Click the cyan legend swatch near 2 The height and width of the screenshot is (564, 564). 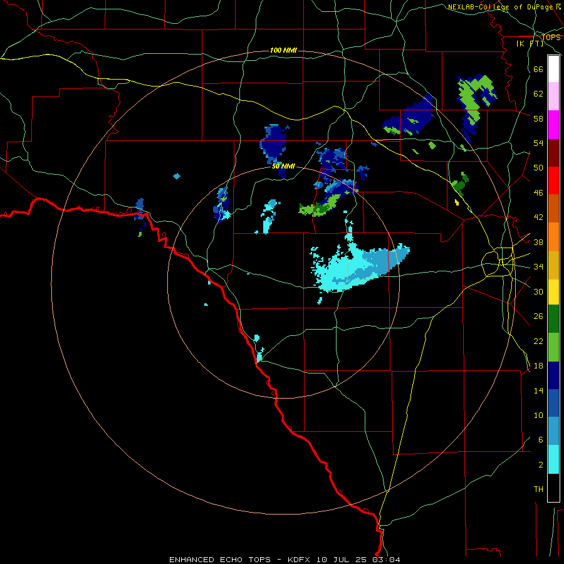pos(553,459)
